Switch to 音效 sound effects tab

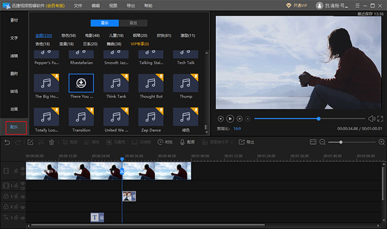[133, 23]
